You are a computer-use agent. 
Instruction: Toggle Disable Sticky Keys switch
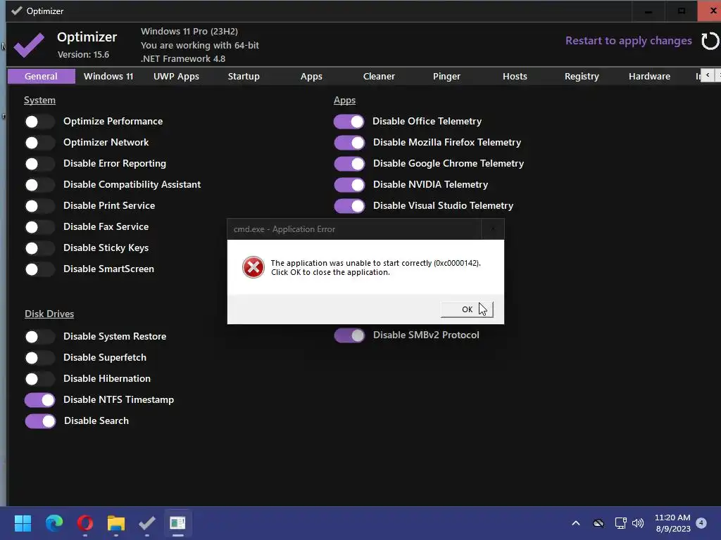(40, 248)
